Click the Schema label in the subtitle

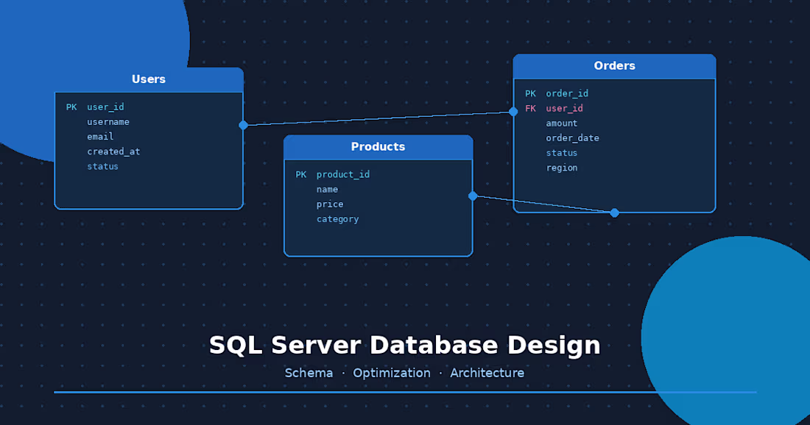point(309,373)
